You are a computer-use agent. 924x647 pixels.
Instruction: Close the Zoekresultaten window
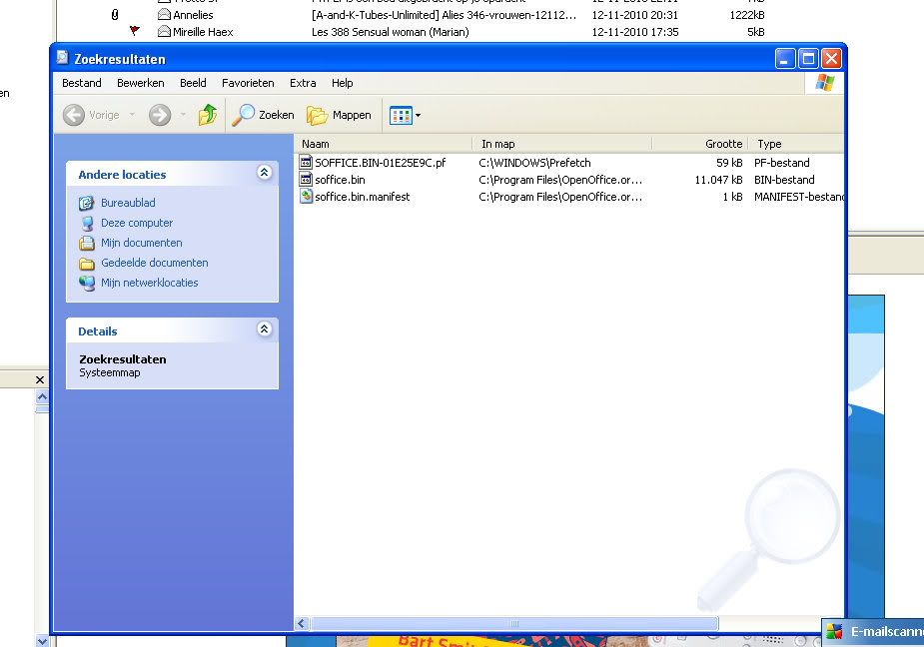coord(831,58)
